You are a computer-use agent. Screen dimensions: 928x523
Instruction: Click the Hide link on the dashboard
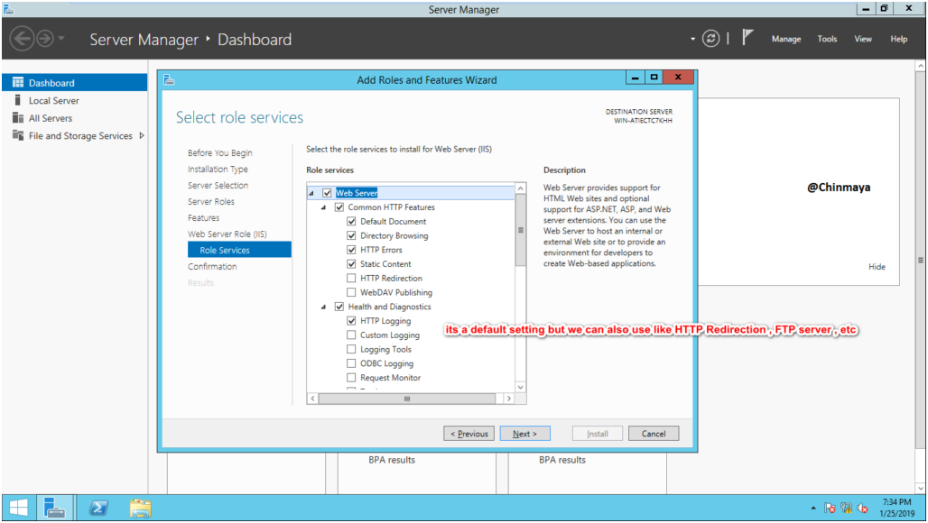[x=877, y=267]
